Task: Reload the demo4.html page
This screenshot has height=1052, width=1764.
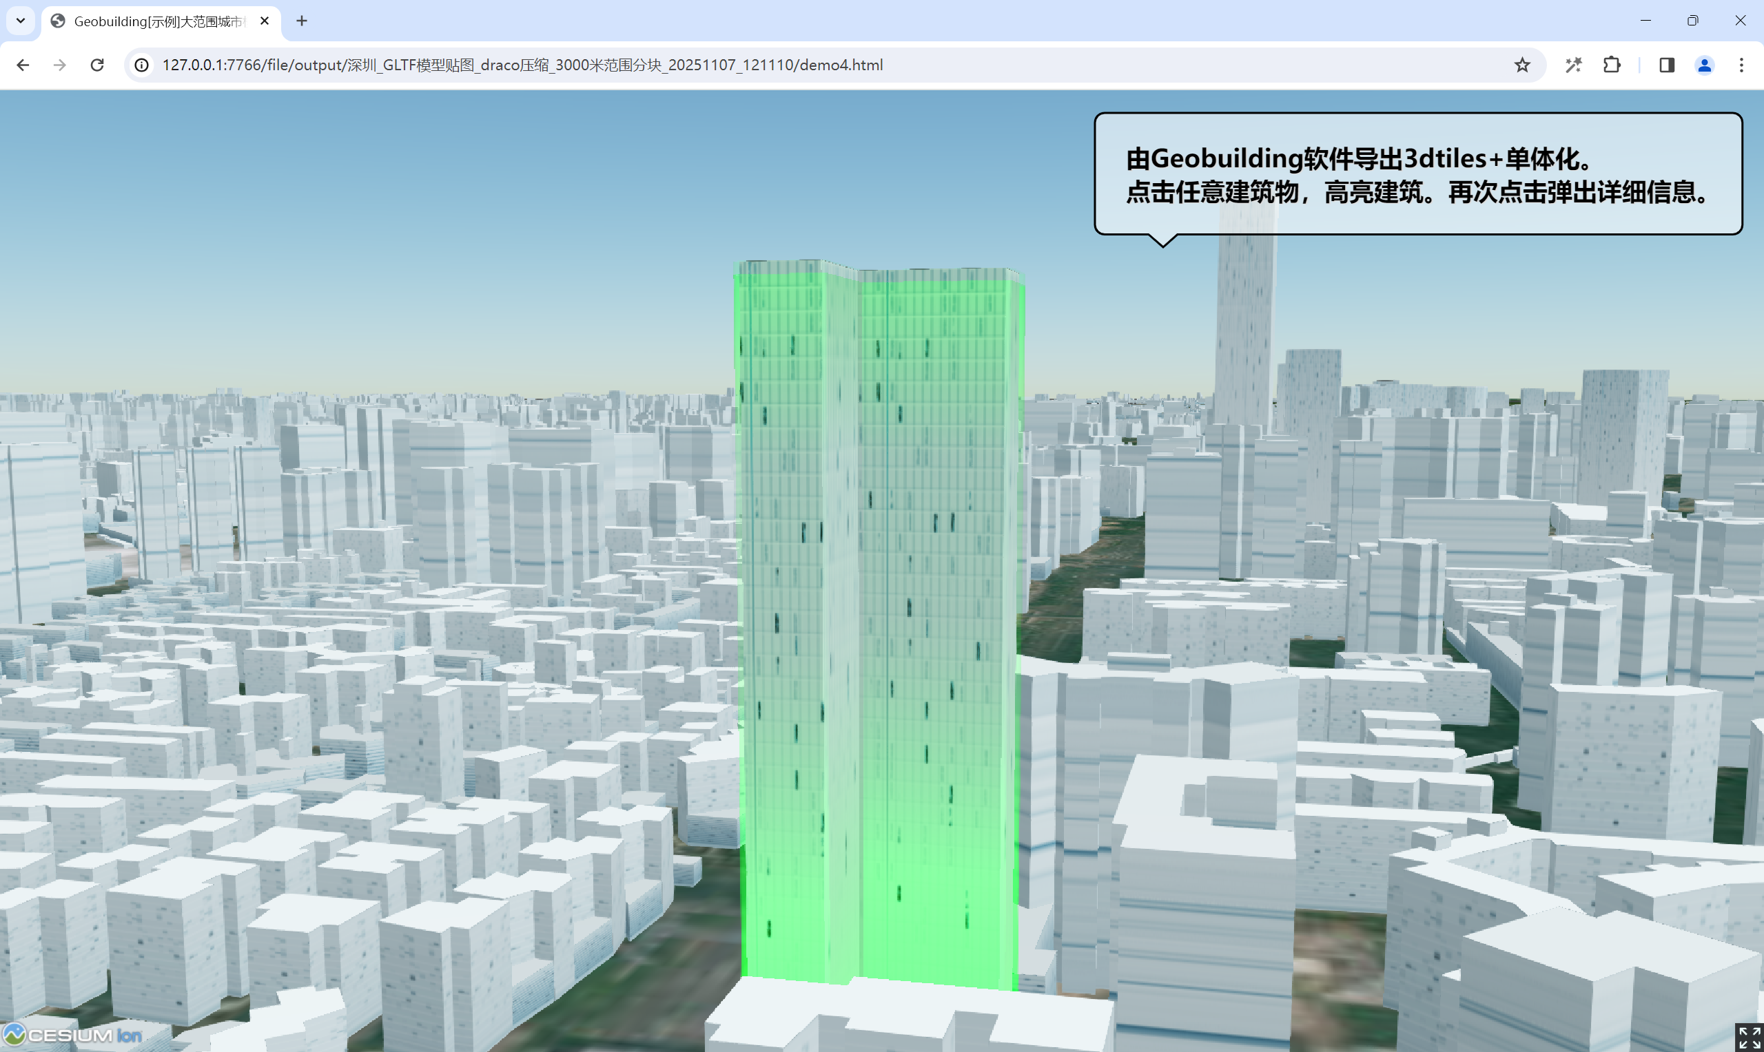Action: click(97, 65)
